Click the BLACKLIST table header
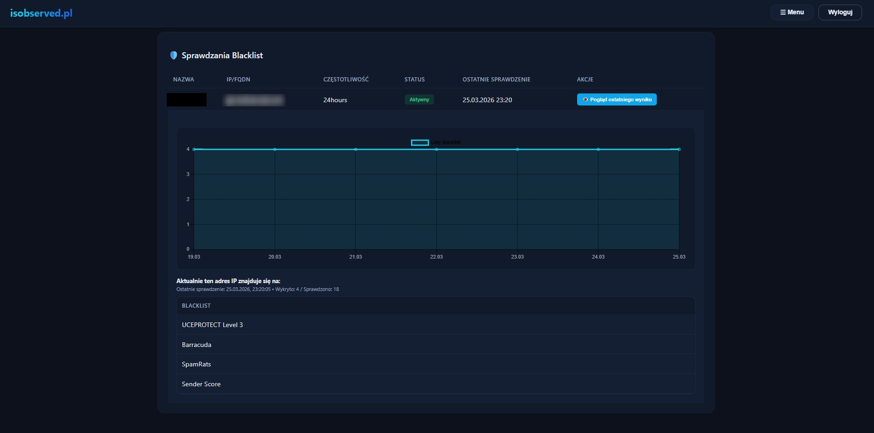 (x=196, y=306)
